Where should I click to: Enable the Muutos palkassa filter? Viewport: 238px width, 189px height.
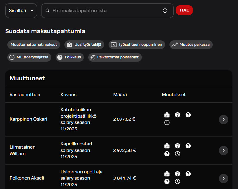coord(191,45)
